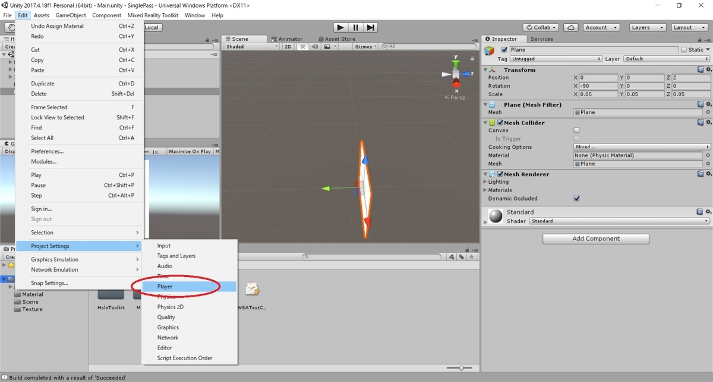Choose Player from Project Settings submenu
Viewport: 713px width, 382px height.
coord(189,286)
